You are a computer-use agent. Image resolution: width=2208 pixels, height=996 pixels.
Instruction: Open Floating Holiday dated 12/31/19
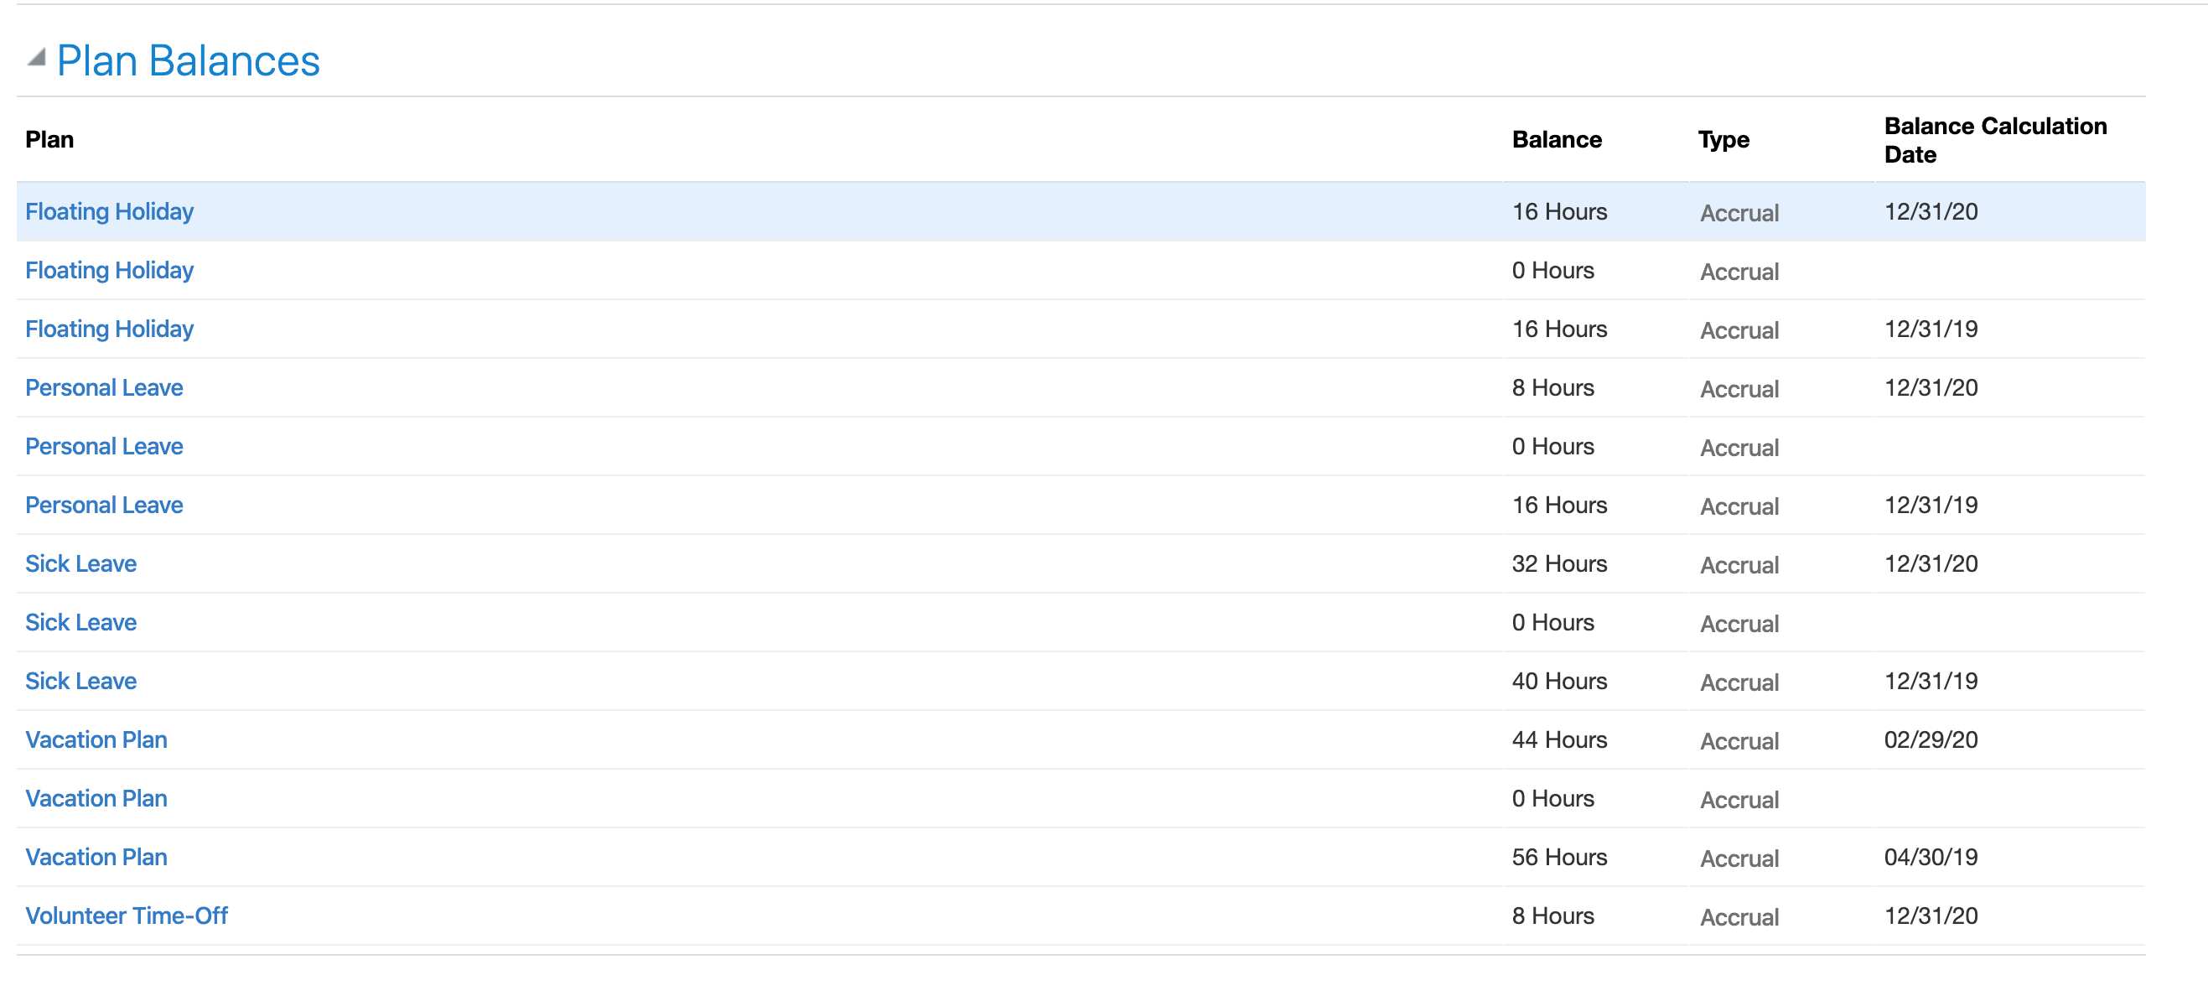pos(109,329)
